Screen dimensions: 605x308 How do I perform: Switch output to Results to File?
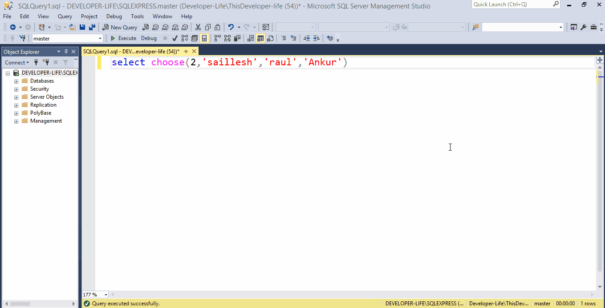pos(270,38)
